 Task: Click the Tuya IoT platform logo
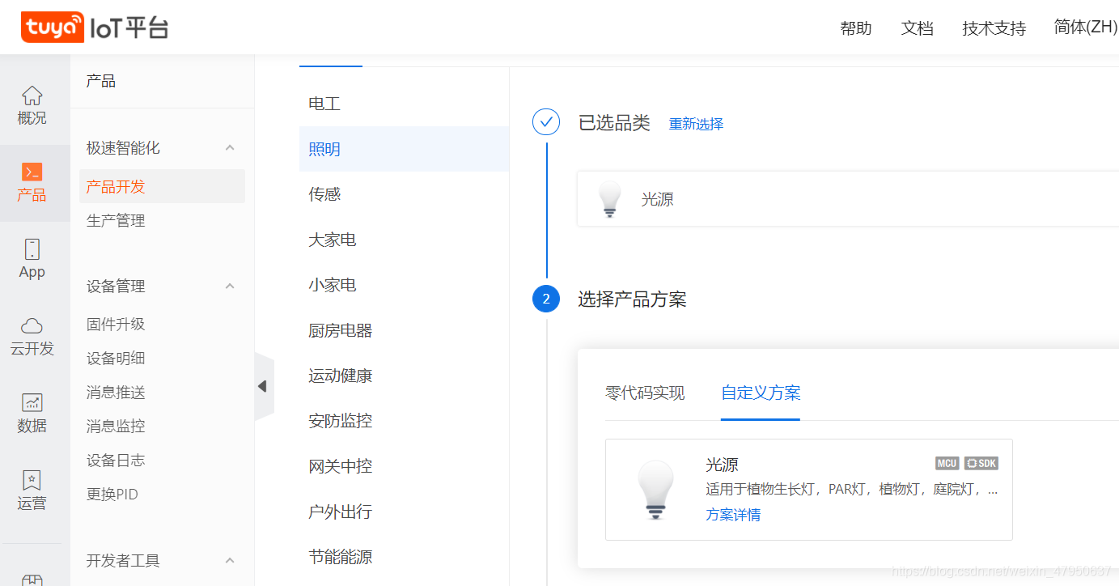click(x=95, y=28)
